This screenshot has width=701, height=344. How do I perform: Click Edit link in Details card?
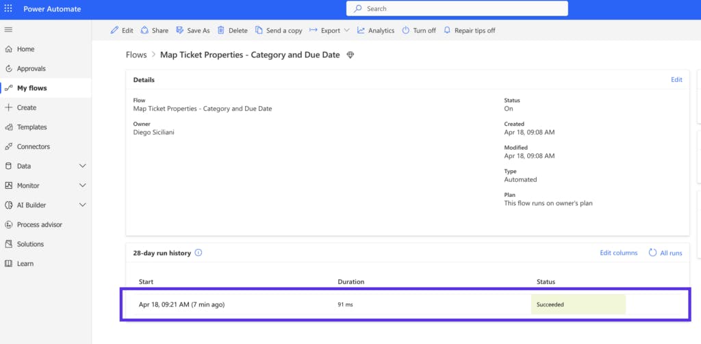[676, 79]
